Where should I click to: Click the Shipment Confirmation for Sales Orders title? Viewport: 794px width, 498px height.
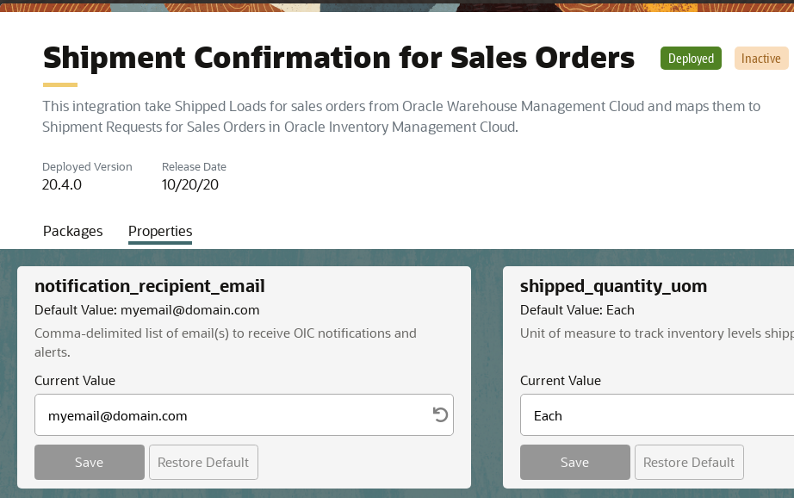pos(338,59)
